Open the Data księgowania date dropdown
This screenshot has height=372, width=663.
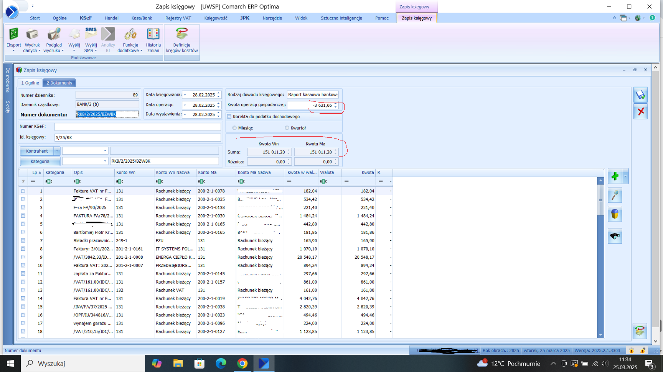click(185, 95)
